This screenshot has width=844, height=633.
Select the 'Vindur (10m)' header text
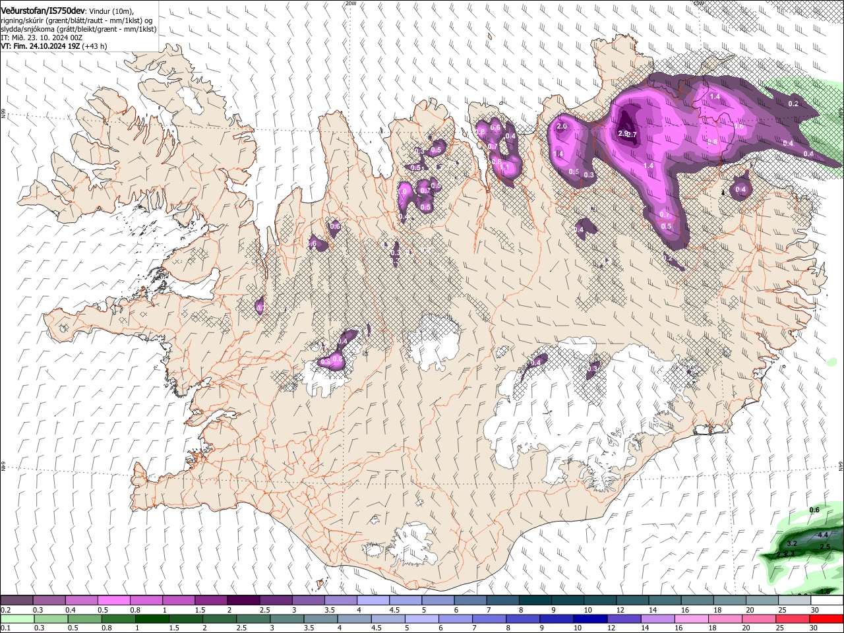tap(111, 11)
